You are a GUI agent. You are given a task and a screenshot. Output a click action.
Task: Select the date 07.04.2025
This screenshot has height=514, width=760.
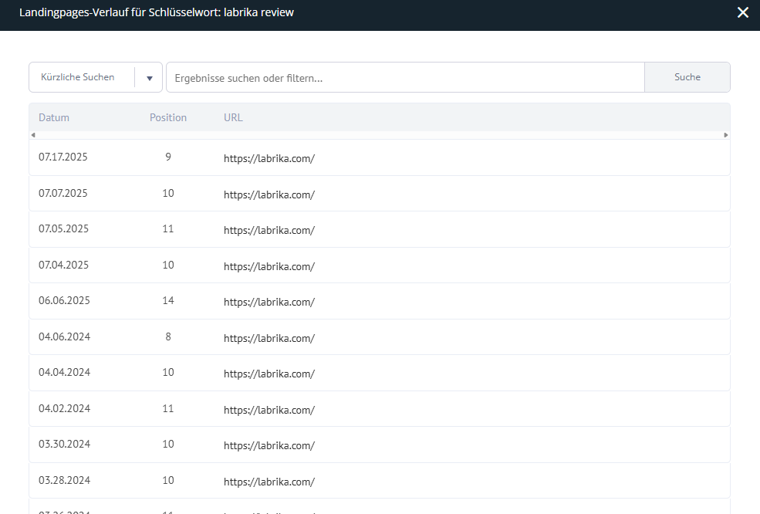(x=63, y=265)
